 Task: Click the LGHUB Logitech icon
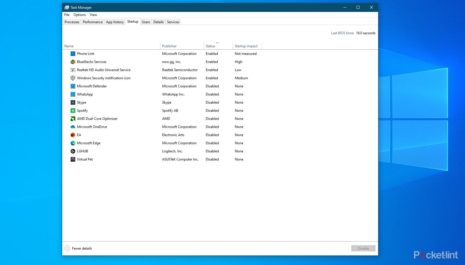[73, 151]
